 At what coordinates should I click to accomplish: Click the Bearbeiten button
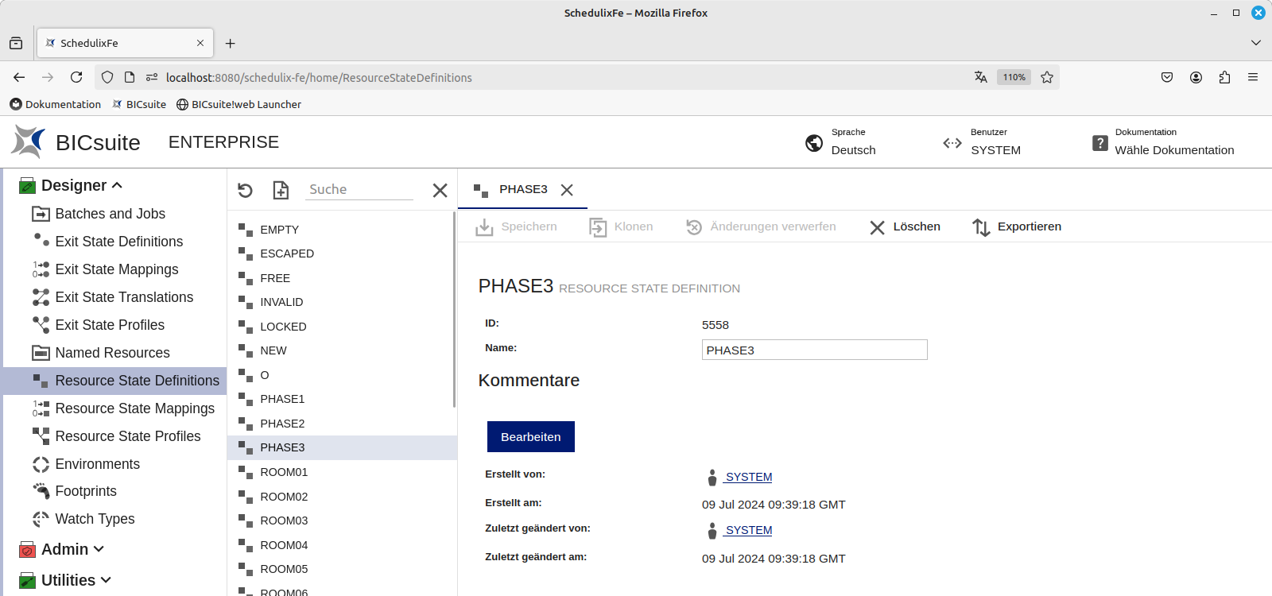(530, 437)
